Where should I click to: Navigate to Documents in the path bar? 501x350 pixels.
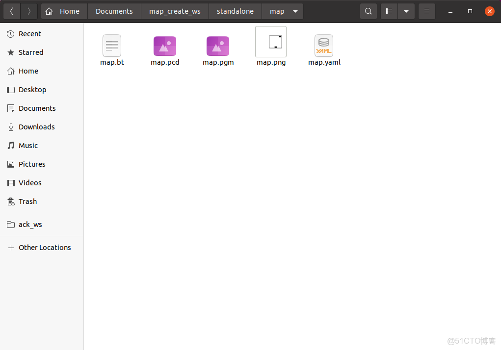coord(114,11)
